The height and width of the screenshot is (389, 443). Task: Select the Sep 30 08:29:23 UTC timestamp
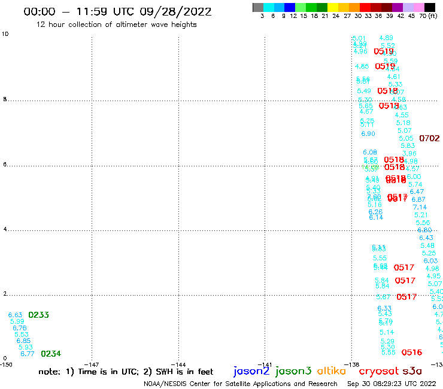pos(392,384)
